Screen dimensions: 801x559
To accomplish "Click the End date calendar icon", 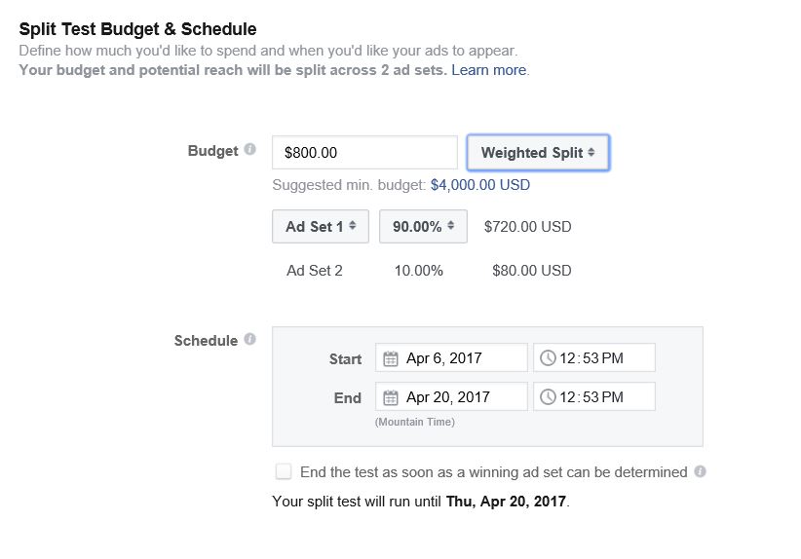I will coord(391,397).
